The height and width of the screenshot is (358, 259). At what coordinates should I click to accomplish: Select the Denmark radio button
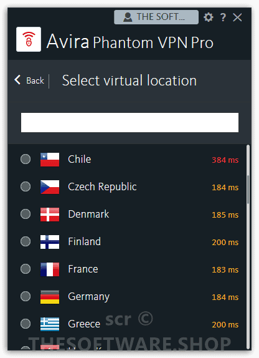pos(26,214)
